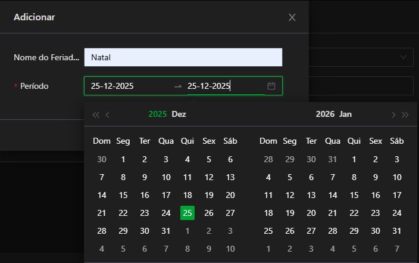The width and height of the screenshot is (419, 263).
Task: Expand the dropdown chevron behind the dialog
Action: pyautogui.click(x=404, y=57)
